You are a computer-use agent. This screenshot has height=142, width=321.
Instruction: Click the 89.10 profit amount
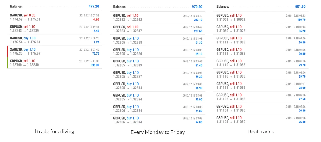coord(199,54)
